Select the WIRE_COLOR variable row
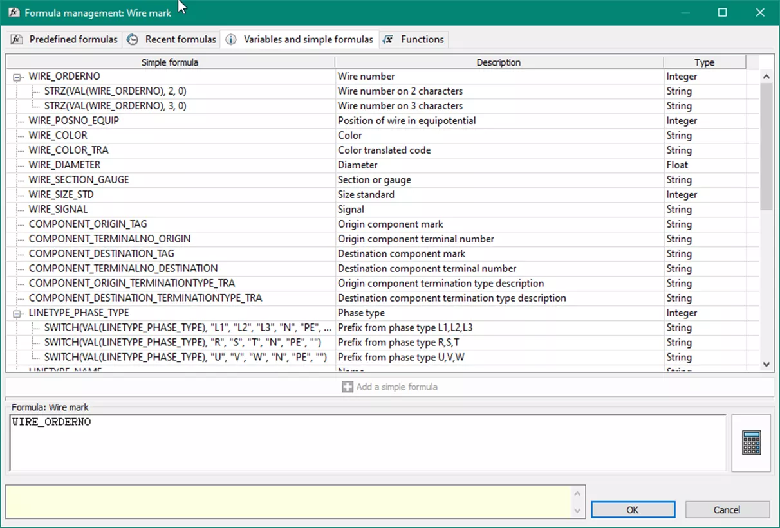Viewport: 780px width, 528px height. [58, 136]
